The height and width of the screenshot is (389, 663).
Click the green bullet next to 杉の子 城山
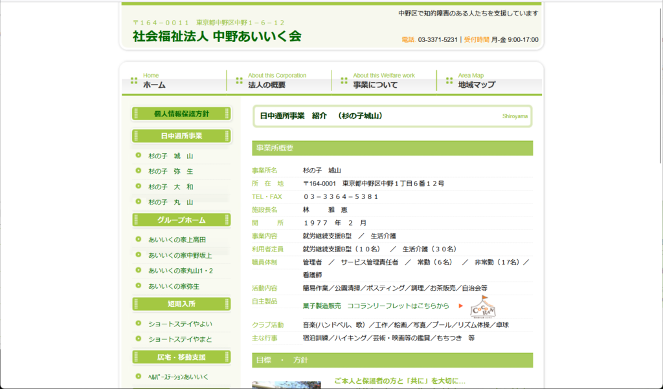coord(139,155)
